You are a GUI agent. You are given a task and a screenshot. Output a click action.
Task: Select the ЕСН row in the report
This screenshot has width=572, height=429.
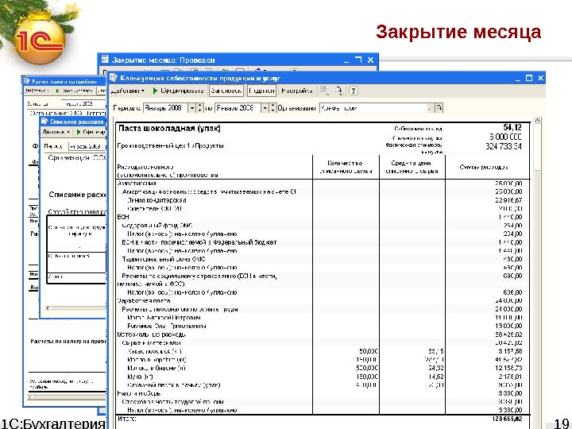click(x=323, y=217)
